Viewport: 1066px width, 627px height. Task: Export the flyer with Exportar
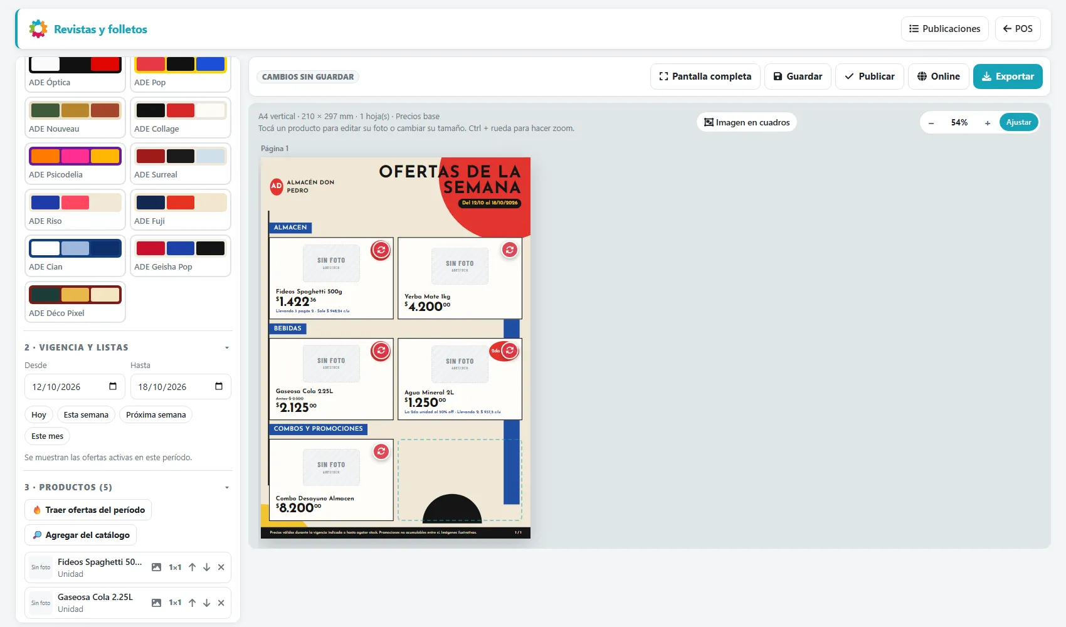click(1008, 76)
